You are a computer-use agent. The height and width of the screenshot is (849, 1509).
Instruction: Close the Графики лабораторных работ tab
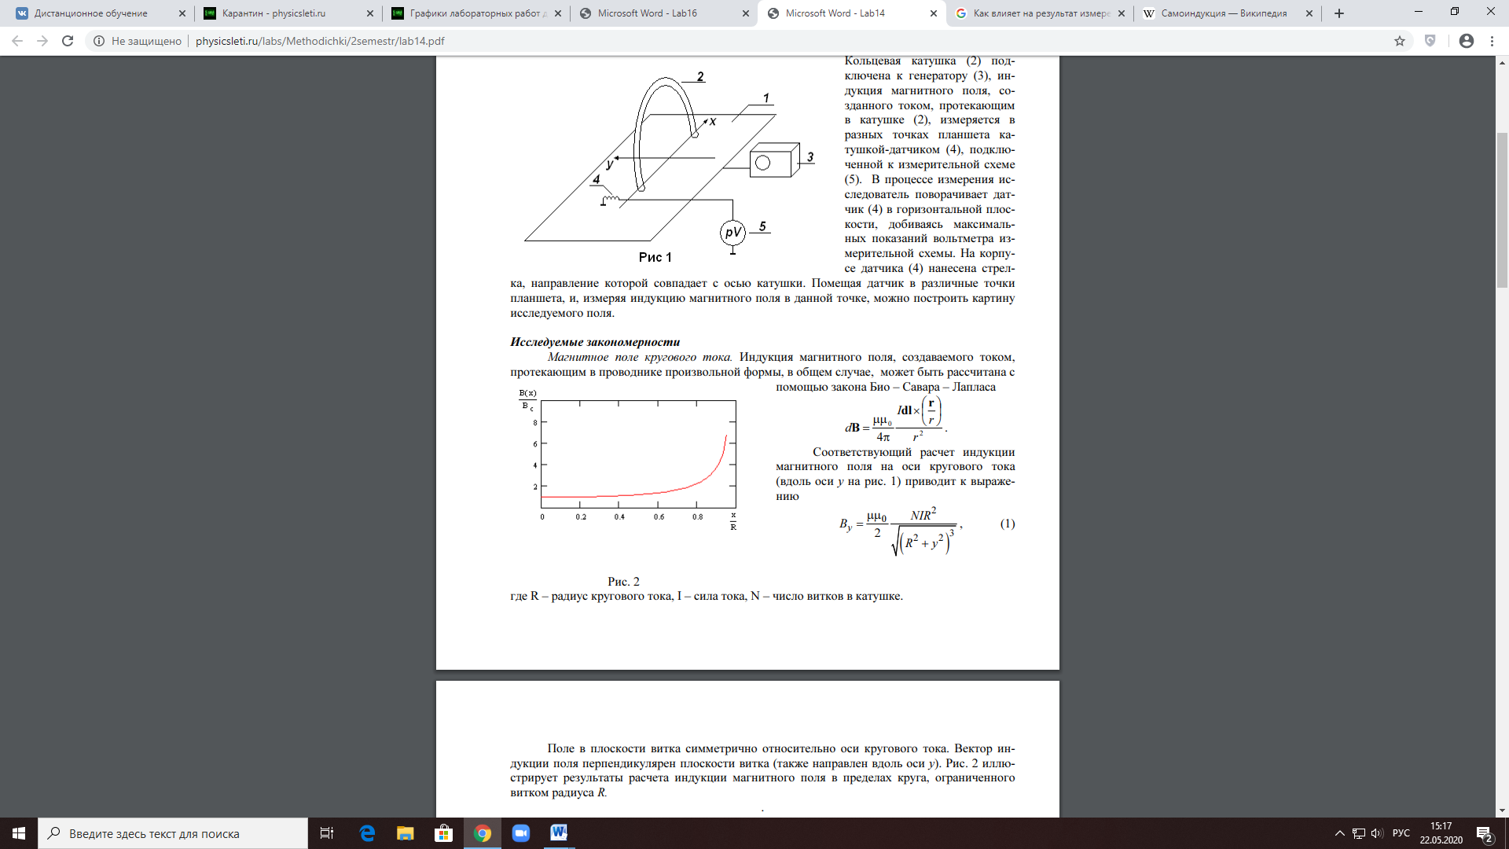[x=558, y=13]
